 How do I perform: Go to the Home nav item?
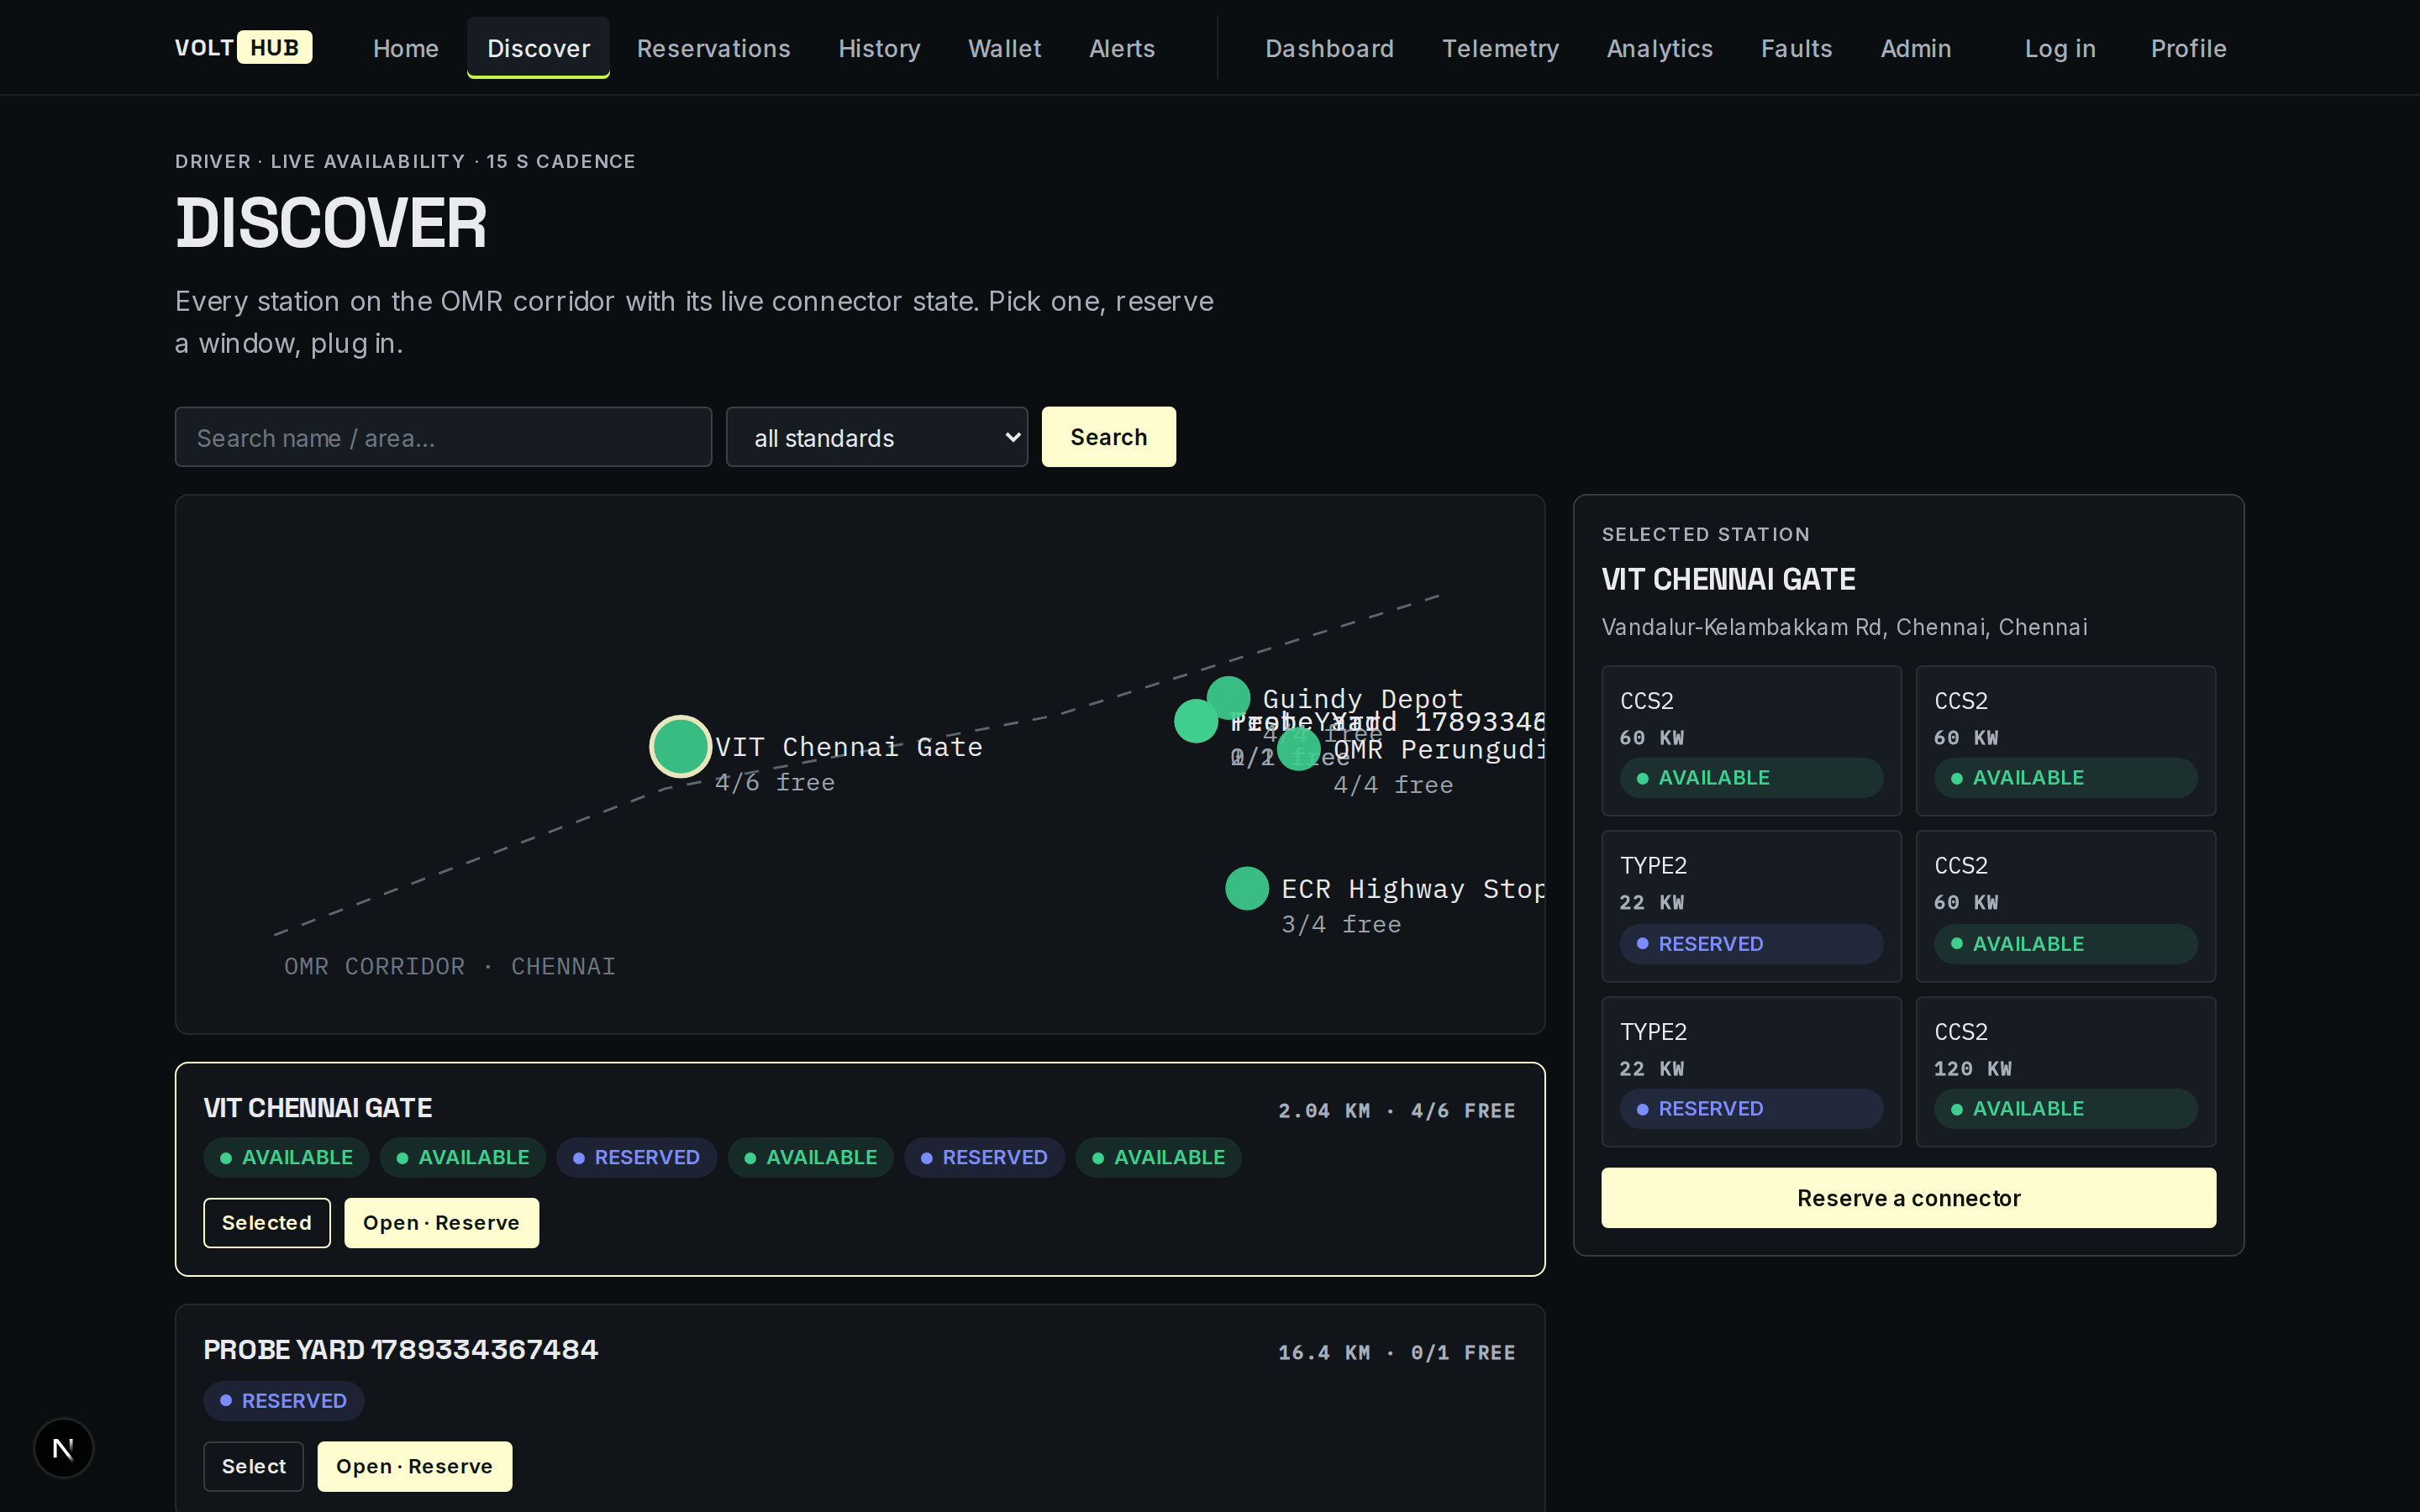tap(405, 48)
